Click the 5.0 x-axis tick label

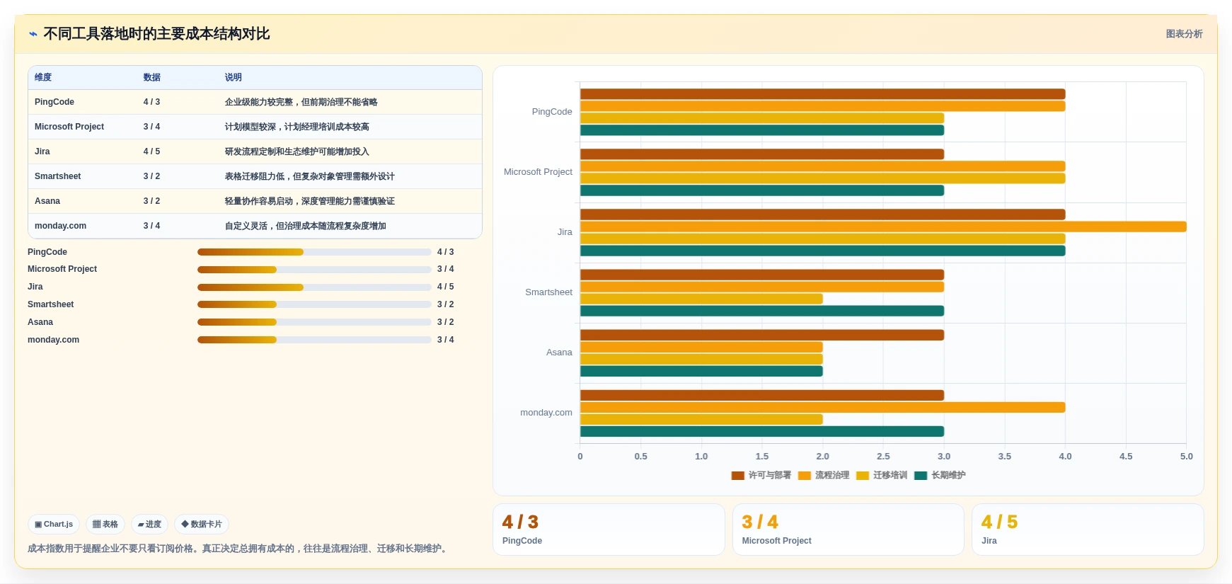(1187, 457)
